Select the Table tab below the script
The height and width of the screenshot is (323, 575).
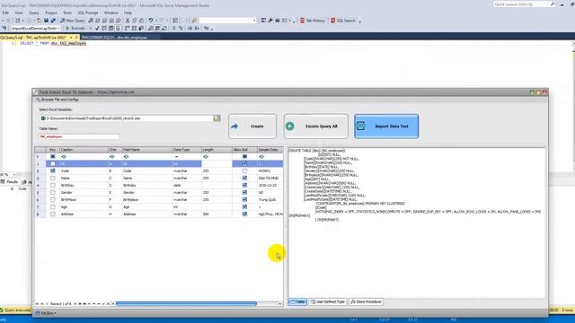click(297, 301)
